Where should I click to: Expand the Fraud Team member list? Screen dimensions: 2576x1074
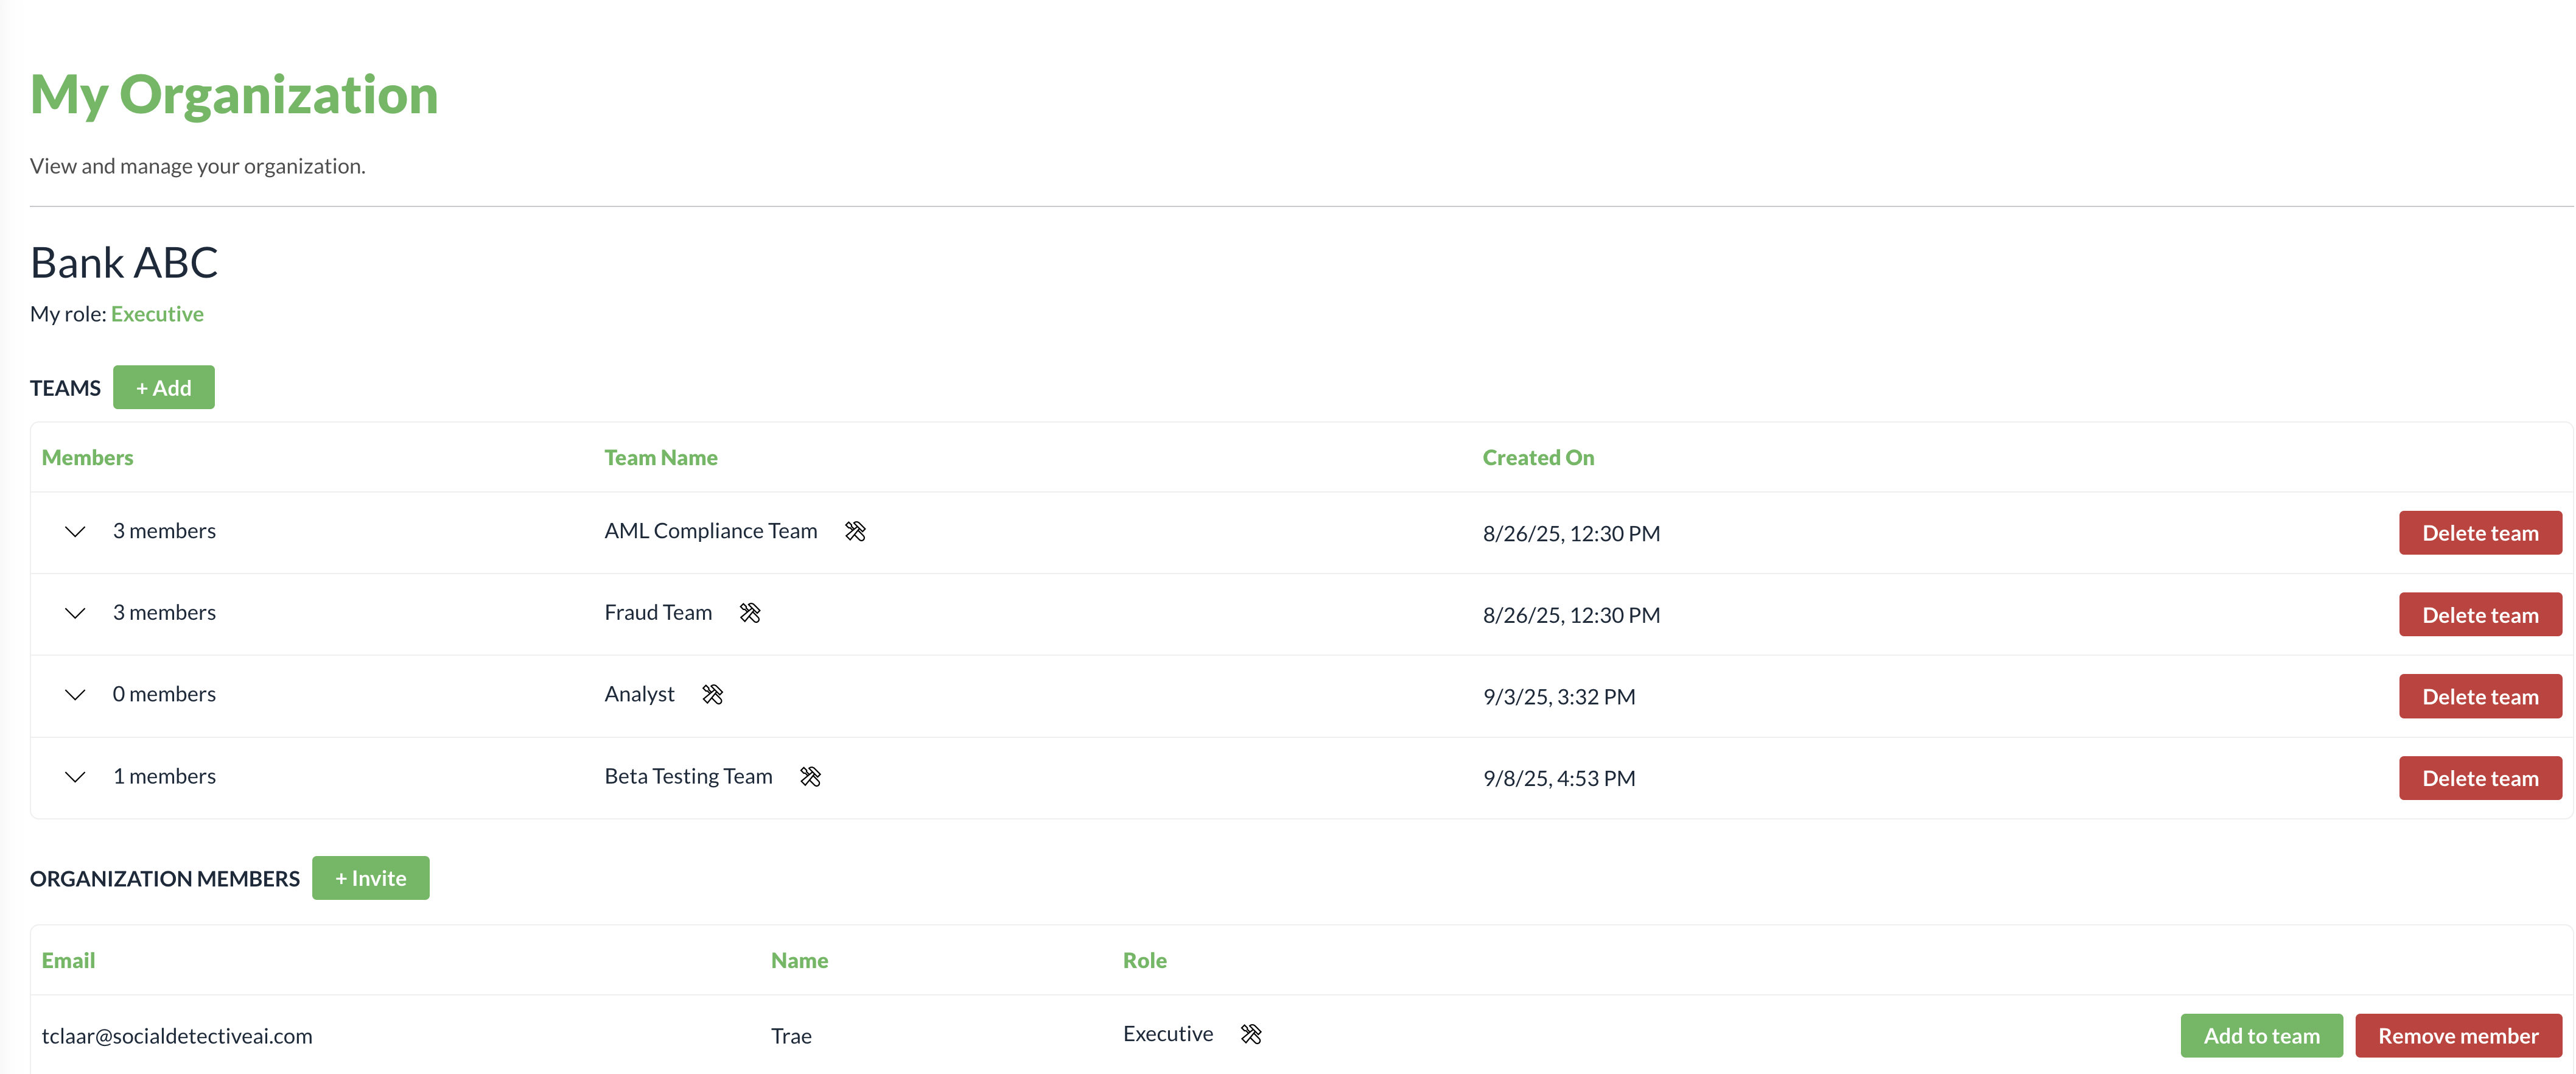coord(75,613)
